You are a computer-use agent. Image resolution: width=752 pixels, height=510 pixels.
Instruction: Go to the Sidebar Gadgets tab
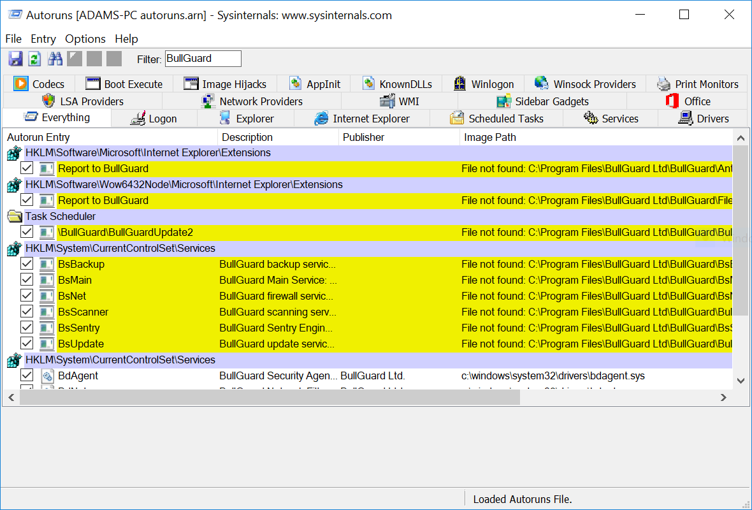542,101
